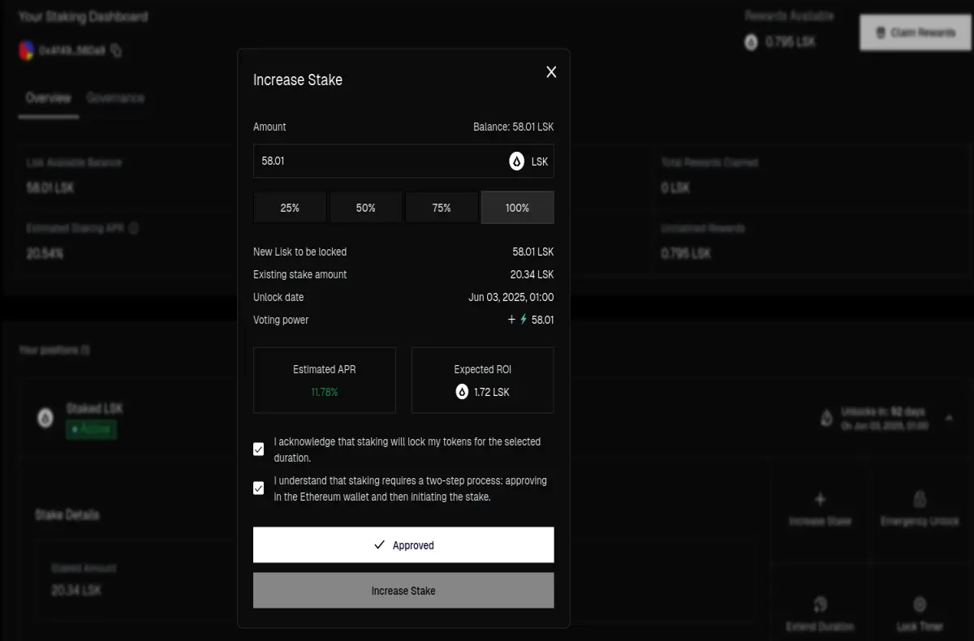Viewport: 974px width, 641px height.
Task: Collapse the Staked LSK position chevron
Action: [949, 419]
